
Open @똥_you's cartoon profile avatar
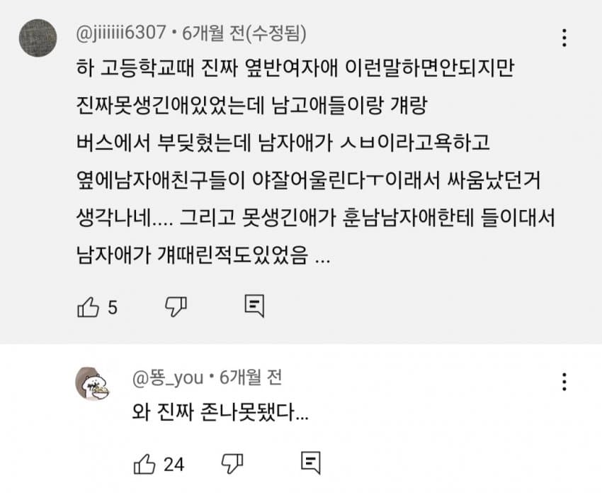pos(92,383)
